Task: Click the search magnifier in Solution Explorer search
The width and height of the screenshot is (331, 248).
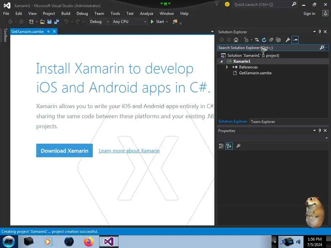Action: [322, 48]
